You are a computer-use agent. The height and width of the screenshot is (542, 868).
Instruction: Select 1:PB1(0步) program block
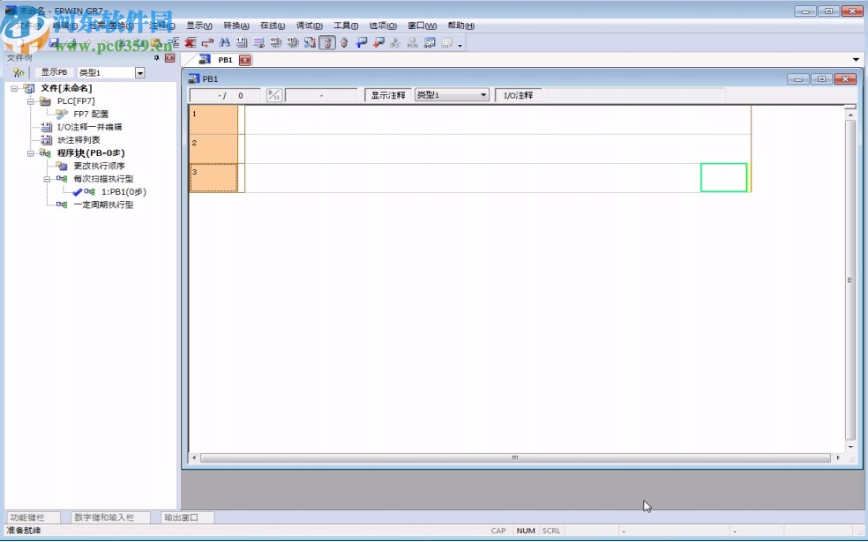(x=123, y=192)
